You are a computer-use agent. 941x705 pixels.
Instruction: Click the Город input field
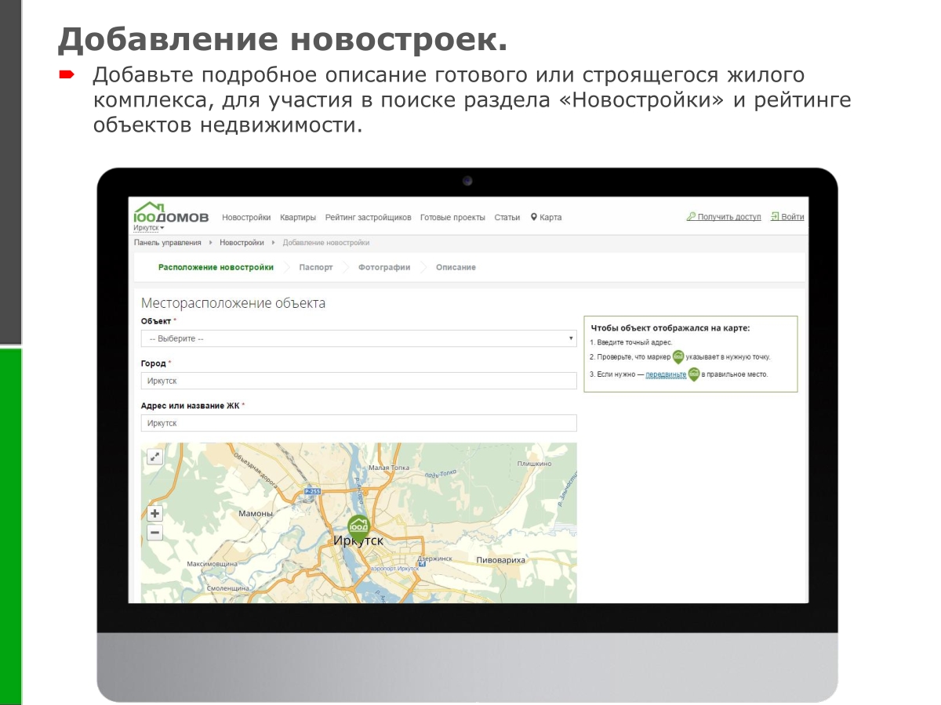358,381
